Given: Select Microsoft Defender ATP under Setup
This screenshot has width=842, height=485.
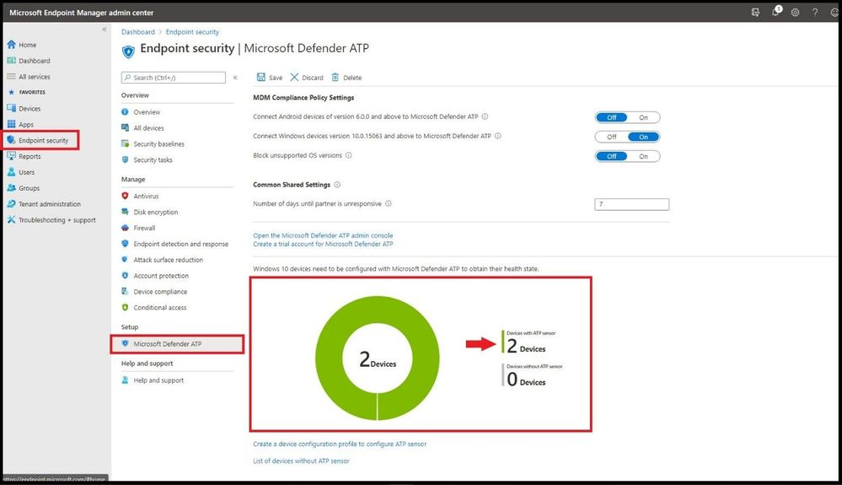Looking at the screenshot, I should tap(177, 344).
